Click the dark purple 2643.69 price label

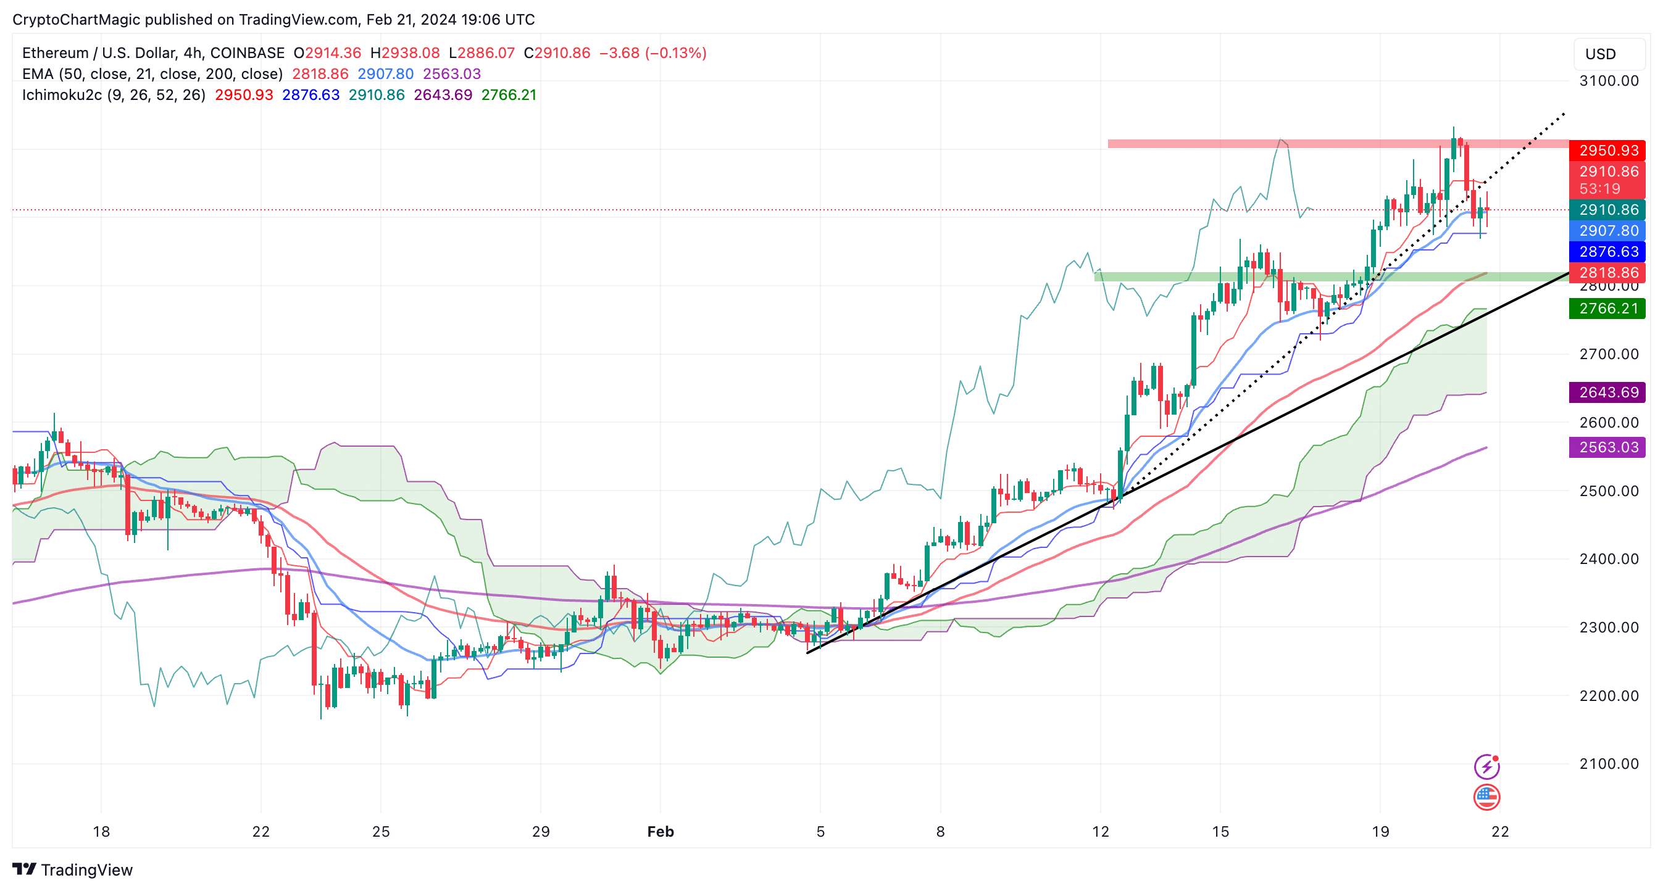click(x=1607, y=392)
